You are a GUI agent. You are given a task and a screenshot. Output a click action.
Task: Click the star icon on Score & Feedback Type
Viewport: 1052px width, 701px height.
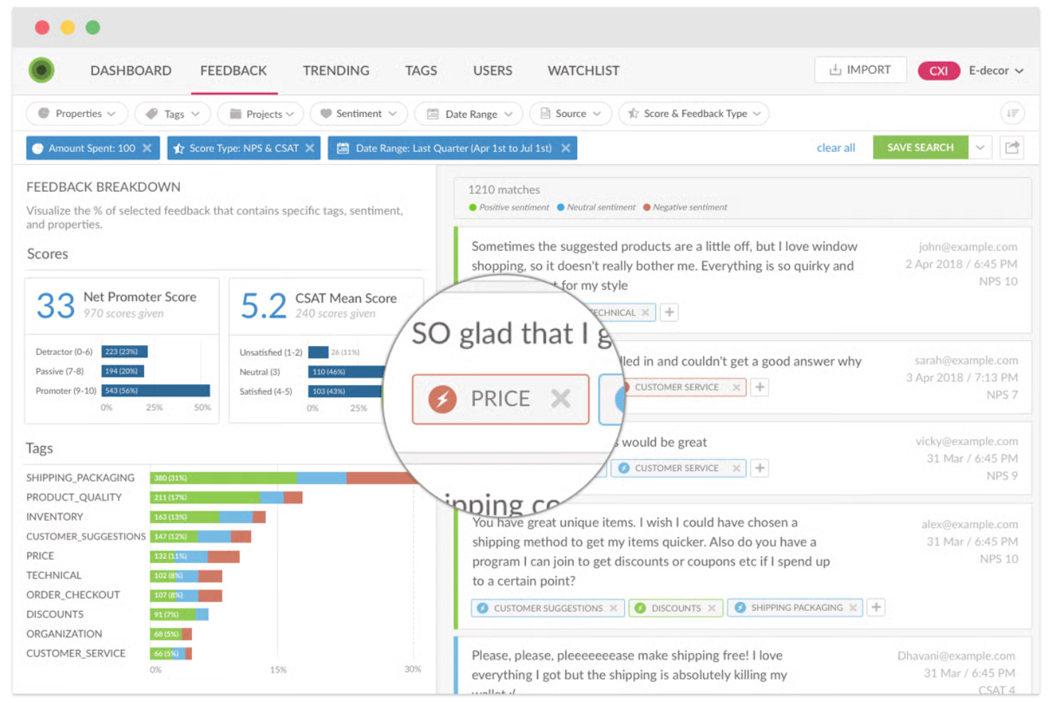click(632, 114)
